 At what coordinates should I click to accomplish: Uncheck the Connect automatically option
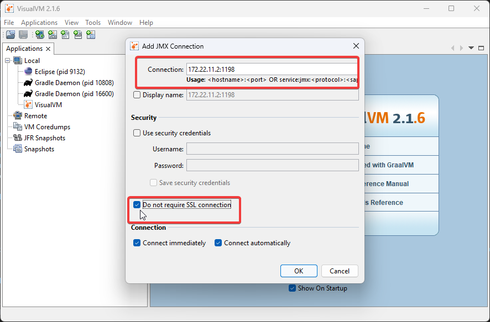(x=218, y=243)
